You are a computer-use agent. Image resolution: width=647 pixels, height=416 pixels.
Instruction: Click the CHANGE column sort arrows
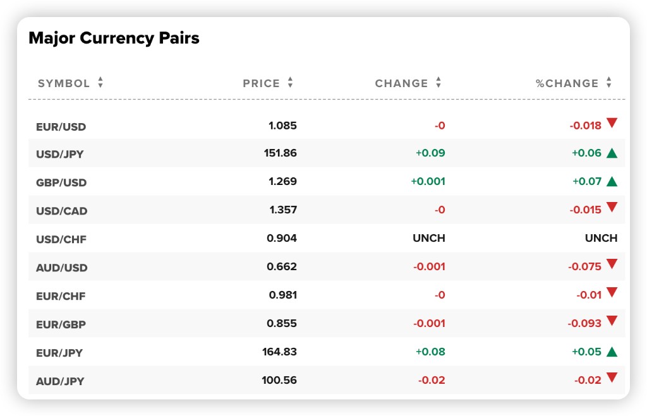pyautogui.click(x=438, y=83)
